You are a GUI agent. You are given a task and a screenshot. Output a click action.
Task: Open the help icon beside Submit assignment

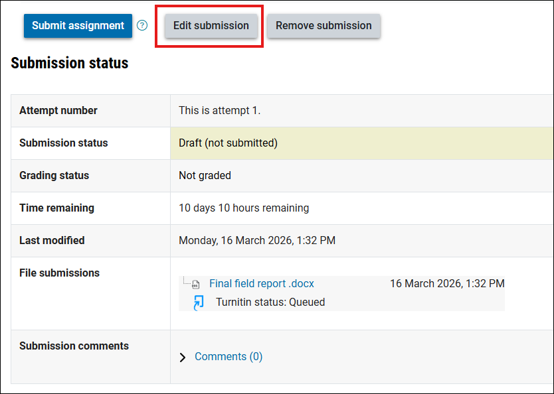coord(142,25)
